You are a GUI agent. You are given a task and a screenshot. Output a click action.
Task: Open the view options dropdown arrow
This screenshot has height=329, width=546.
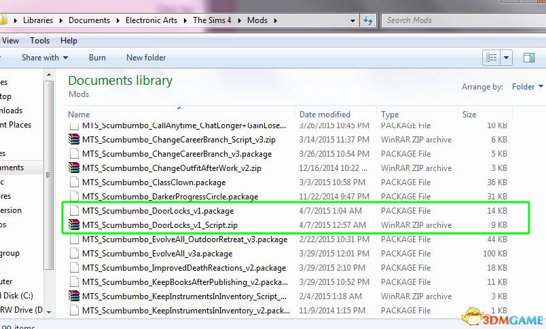pyautogui.click(x=507, y=58)
